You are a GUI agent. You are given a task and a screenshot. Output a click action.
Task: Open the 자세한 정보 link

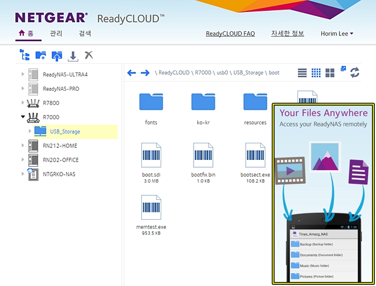pos(288,34)
